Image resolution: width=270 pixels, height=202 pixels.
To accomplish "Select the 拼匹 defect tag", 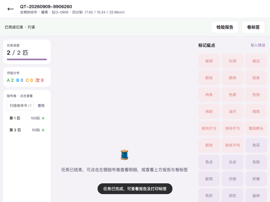I will click(233, 195).
